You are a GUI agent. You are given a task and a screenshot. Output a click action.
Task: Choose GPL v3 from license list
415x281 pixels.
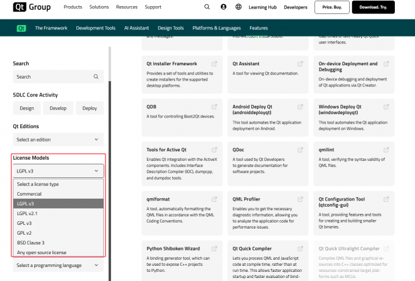click(x=26, y=224)
